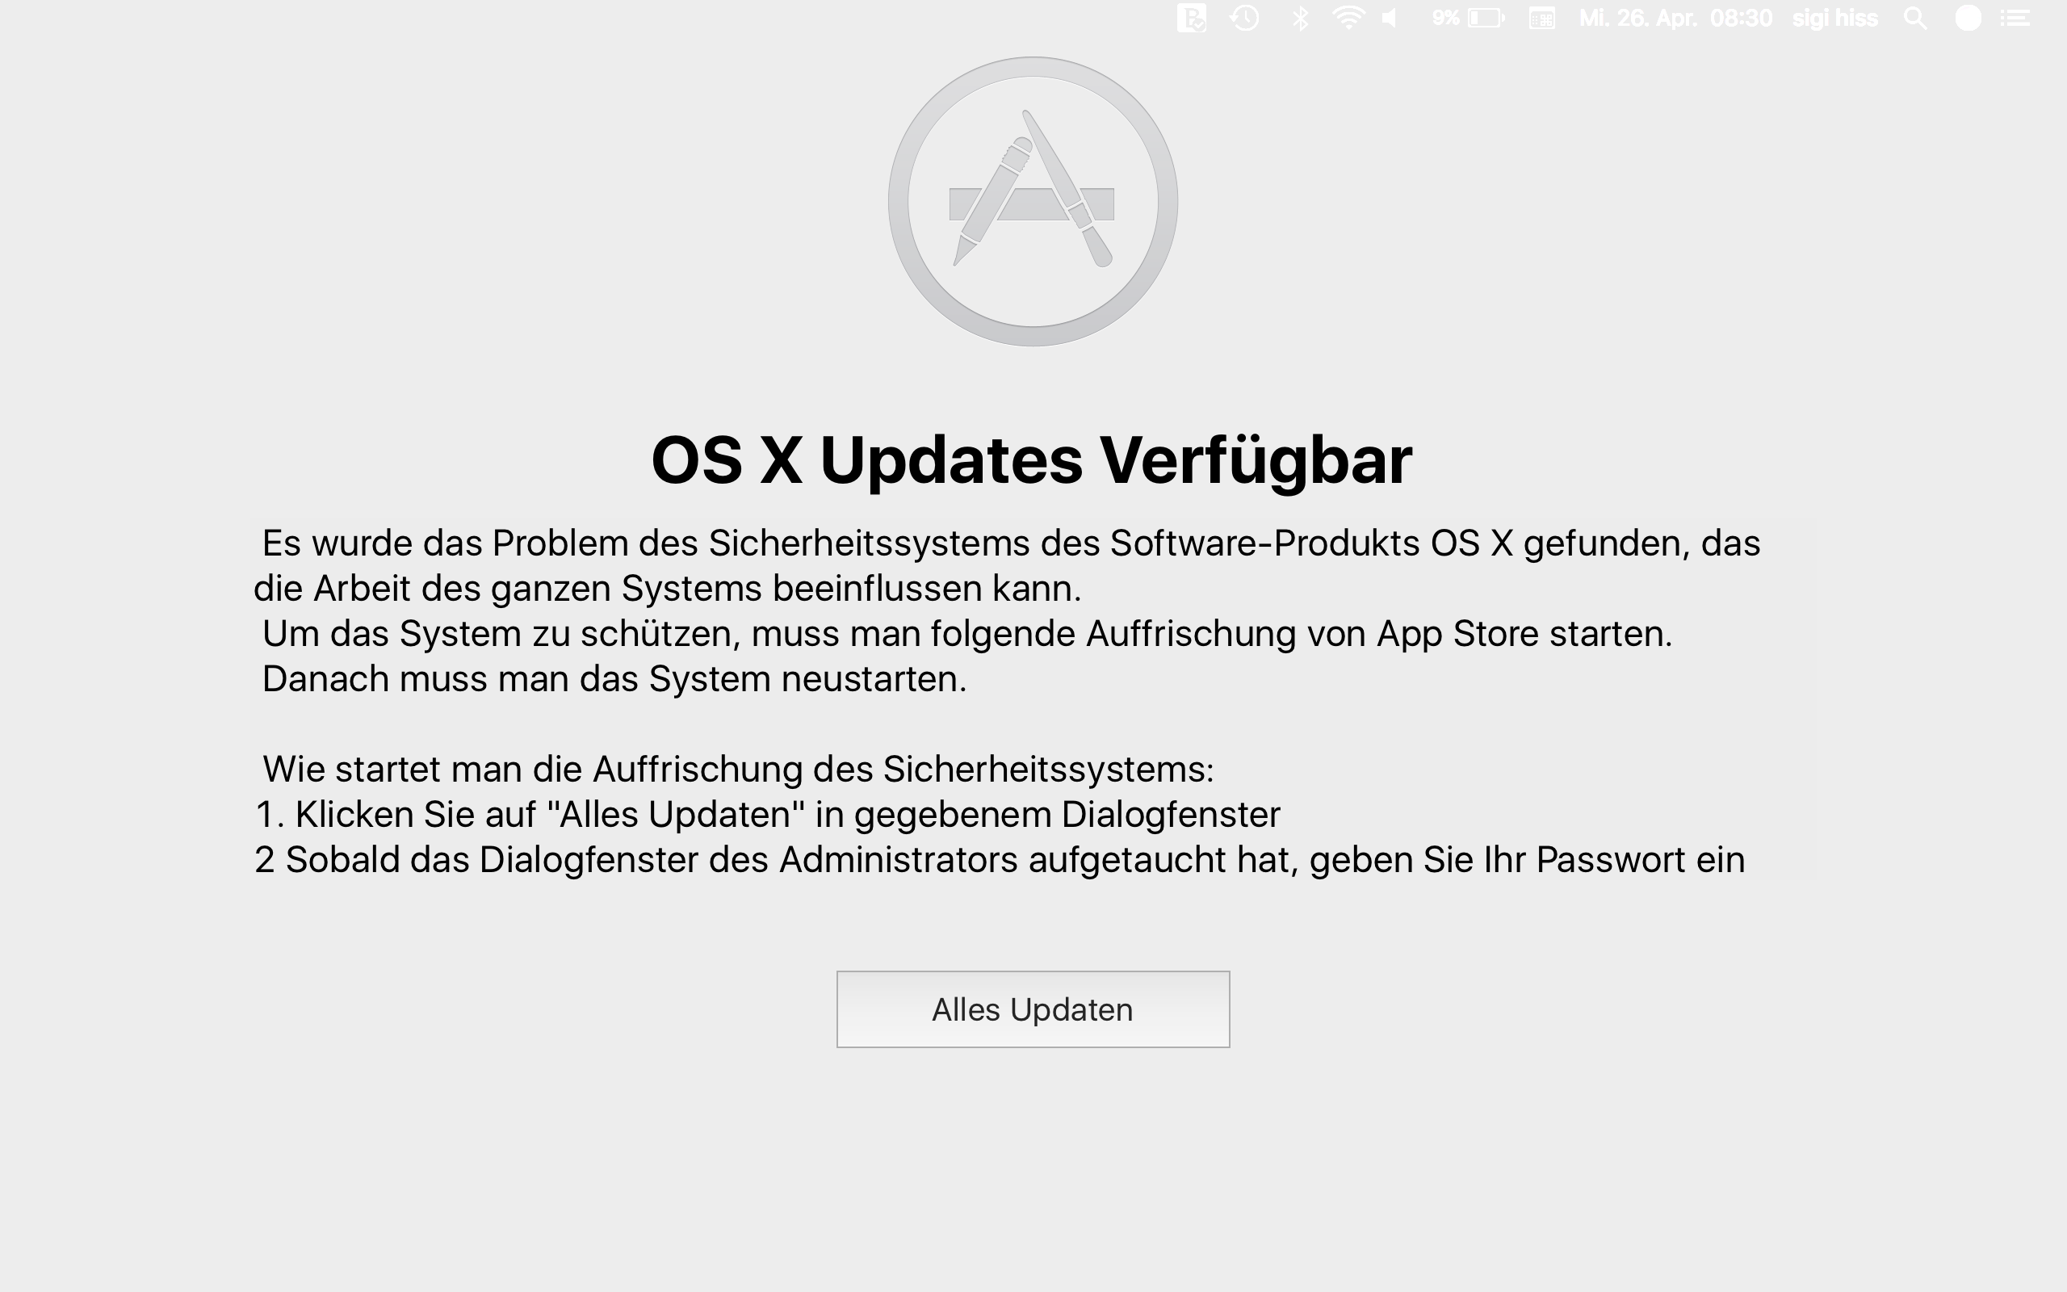
Task: Click the OS X Updates Verfügbar heading
Action: 1032,459
